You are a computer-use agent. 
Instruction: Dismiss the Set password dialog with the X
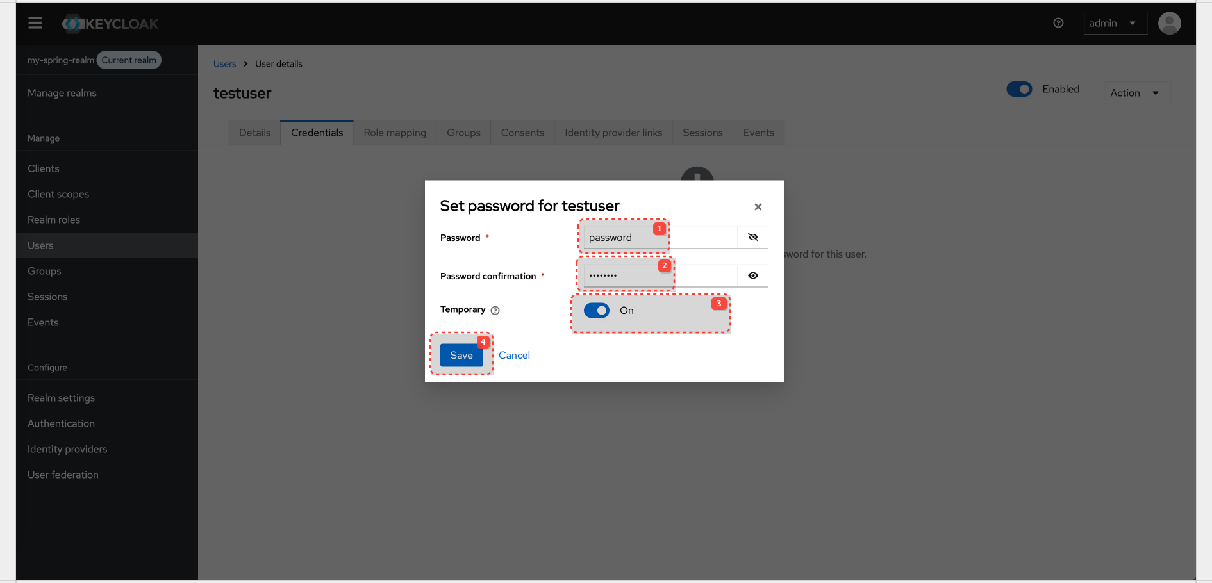[x=758, y=206]
